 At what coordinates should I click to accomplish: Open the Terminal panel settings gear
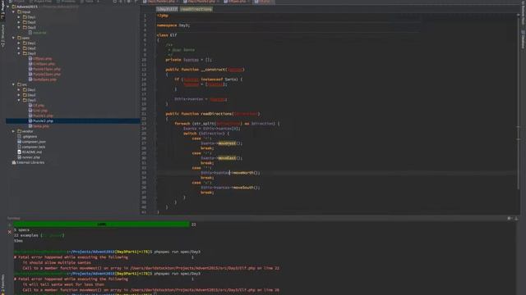pos(510,219)
